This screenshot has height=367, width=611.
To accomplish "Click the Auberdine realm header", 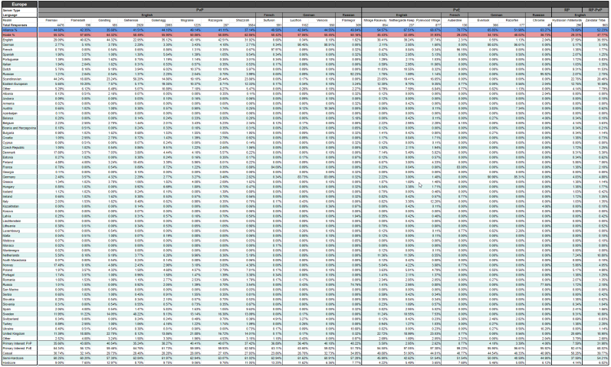I will click(455, 20).
